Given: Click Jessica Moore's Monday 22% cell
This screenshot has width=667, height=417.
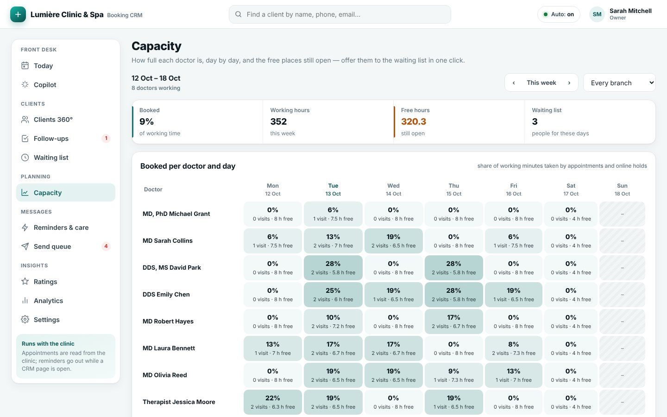Looking at the screenshot, I should [x=273, y=402].
